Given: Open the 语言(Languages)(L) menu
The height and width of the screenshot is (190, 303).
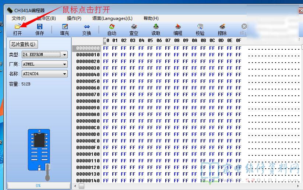Looking at the screenshot, I should click(x=112, y=18).
